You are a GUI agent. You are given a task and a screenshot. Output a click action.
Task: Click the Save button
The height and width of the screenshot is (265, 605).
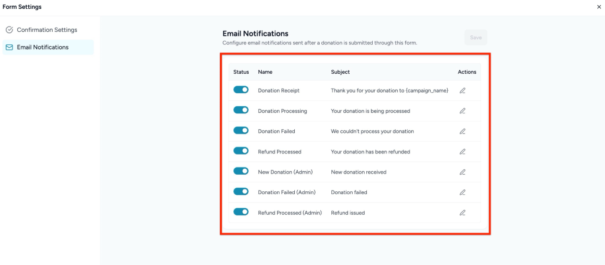pyautogui.click(x=476, y=38)
